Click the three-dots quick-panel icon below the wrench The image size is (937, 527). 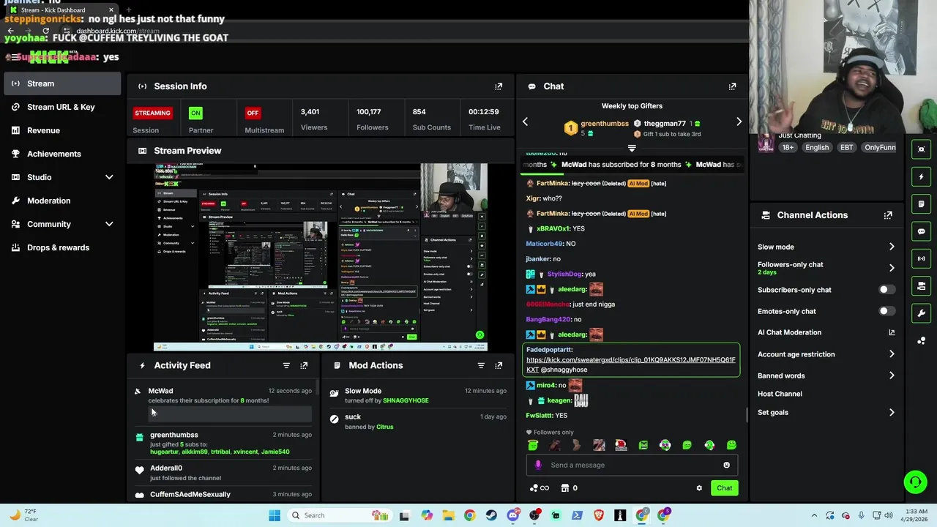coord(922,340)
